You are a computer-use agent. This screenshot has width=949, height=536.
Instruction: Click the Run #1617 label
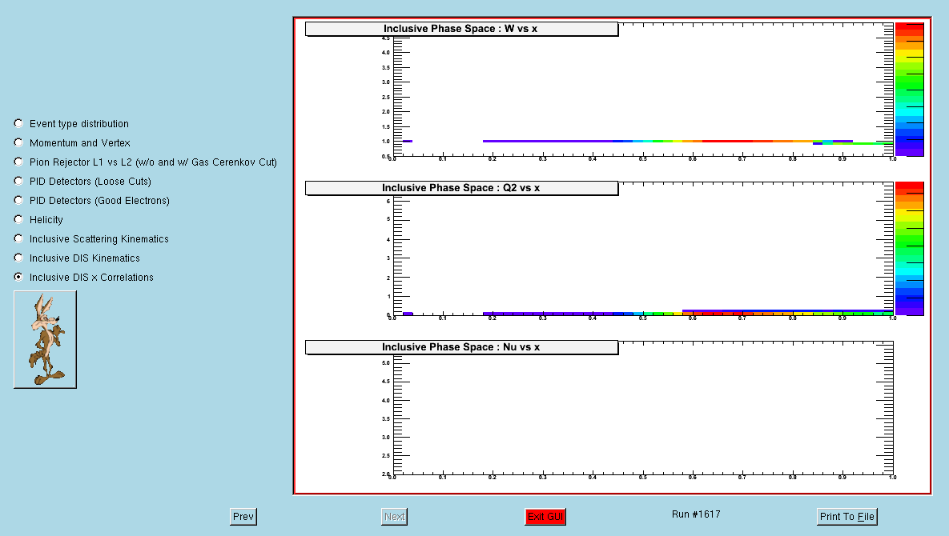pyautogui.click(x=696, y=514)
